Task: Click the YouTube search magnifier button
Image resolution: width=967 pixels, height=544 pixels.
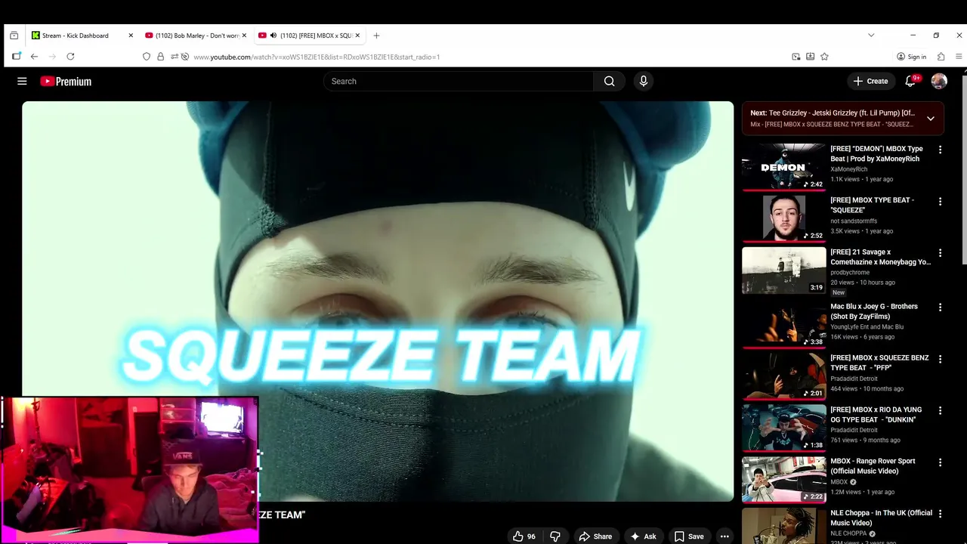Action: tap(609, 81)
